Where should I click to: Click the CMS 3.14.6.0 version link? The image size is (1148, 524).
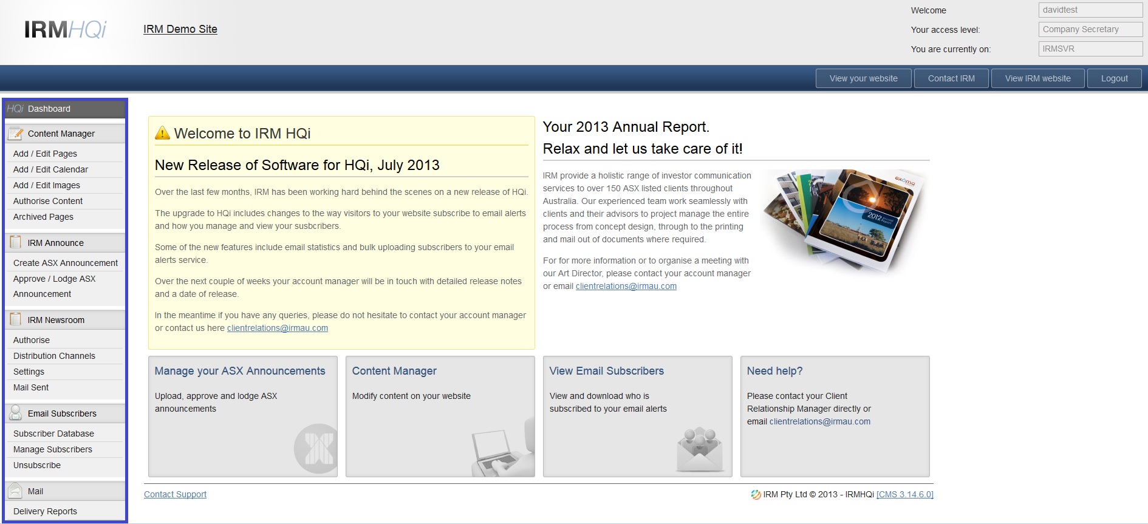click(x=905, y=494)
